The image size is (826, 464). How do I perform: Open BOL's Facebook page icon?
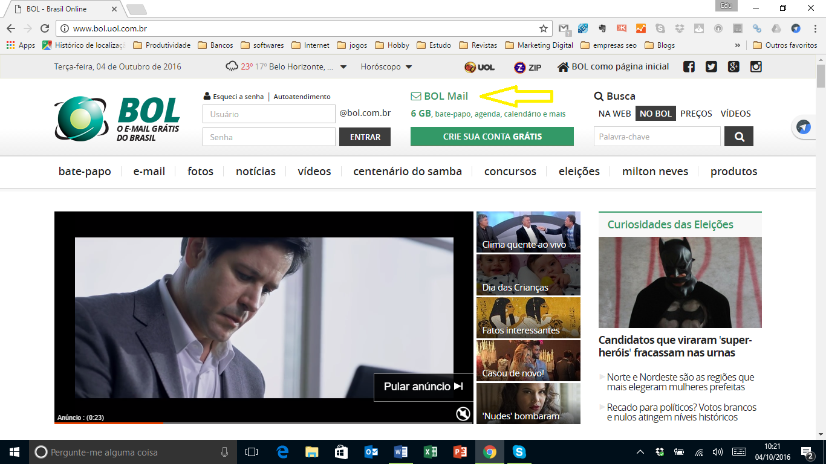click(x=689, y=67)
